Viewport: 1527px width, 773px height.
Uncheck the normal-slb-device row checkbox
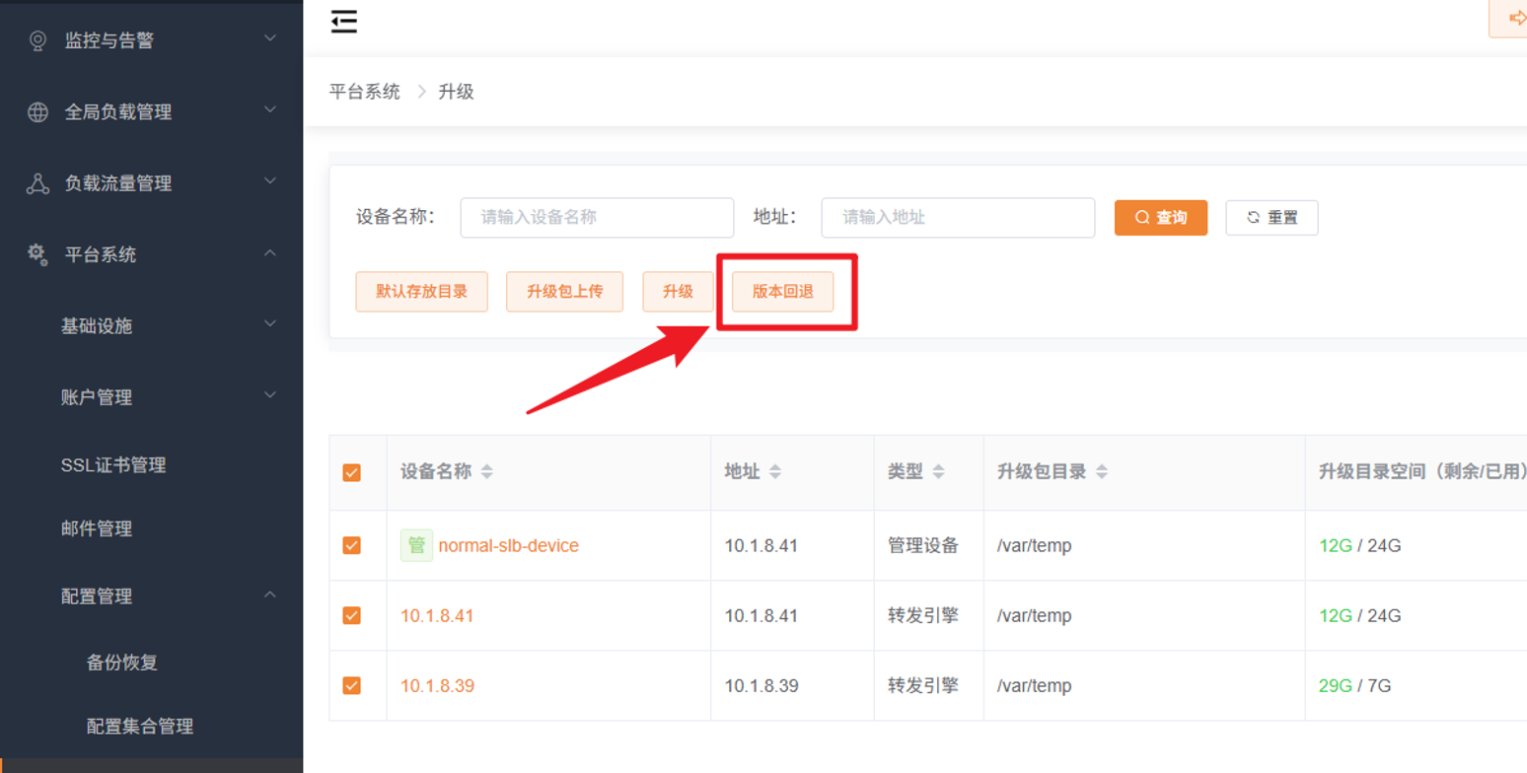pyautogui.click(x=351, y=545)
